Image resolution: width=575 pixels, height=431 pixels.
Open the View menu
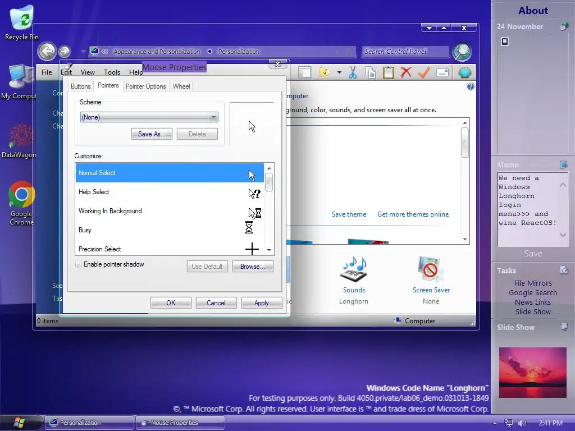click(88, 72)
